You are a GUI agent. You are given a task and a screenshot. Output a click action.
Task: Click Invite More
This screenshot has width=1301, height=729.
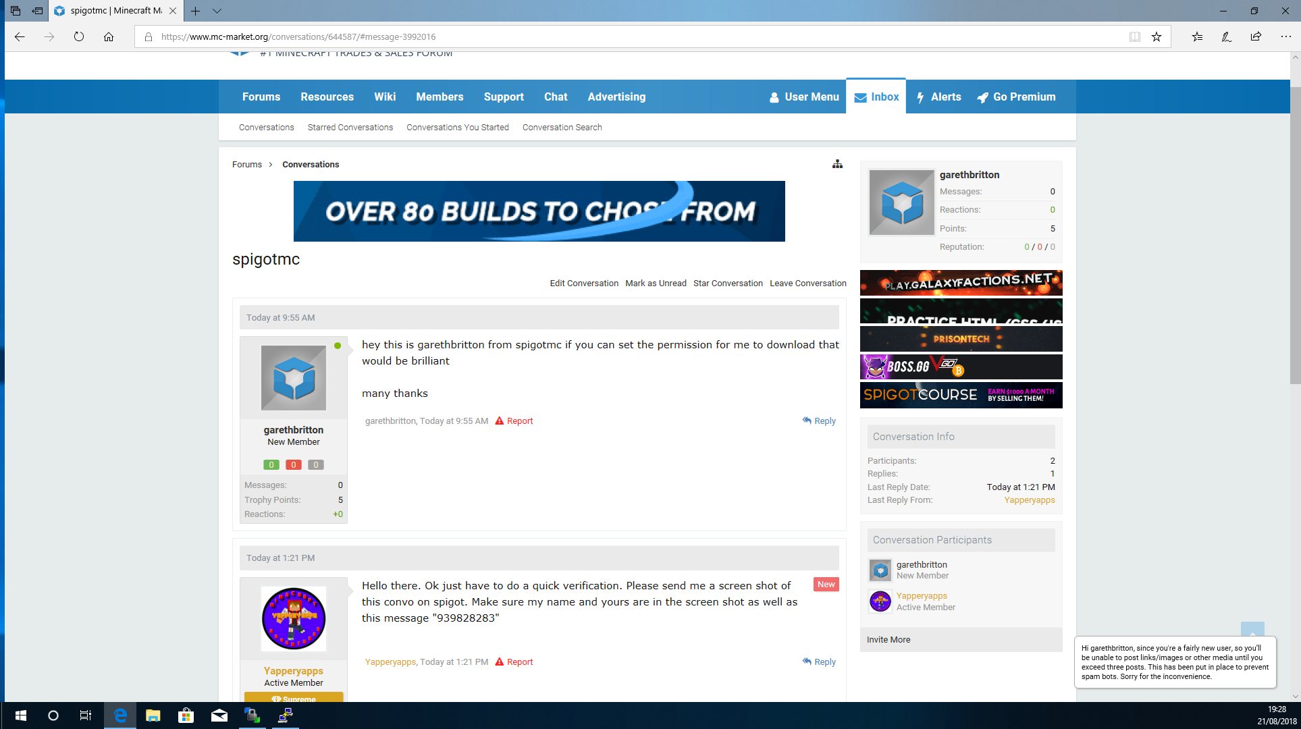click(x=888, y=639)
